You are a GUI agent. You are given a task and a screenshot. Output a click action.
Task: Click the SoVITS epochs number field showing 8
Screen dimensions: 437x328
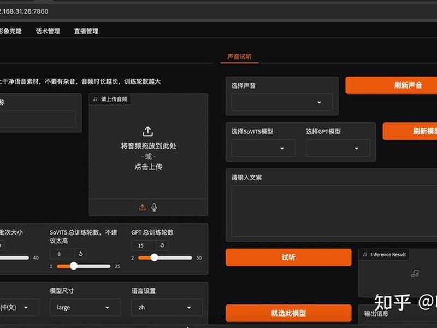click(x=62, y=254)
